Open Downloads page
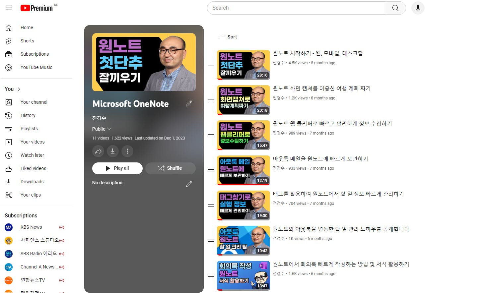 click(36, 182)
